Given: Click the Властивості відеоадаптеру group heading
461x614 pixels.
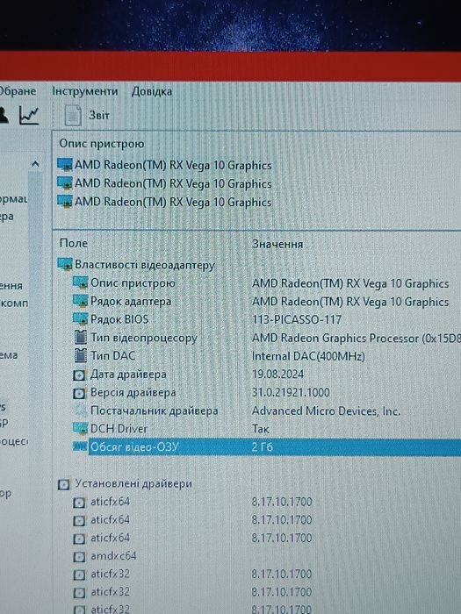Looking at the screenshot, I should pyautogui.click(x=145, y=265).
